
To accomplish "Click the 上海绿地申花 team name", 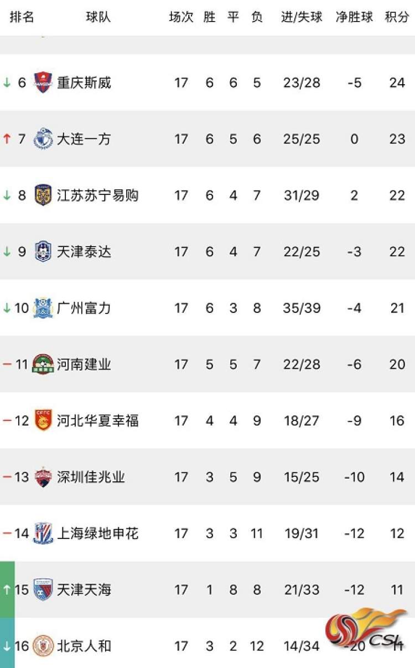I will pos(98,533).
